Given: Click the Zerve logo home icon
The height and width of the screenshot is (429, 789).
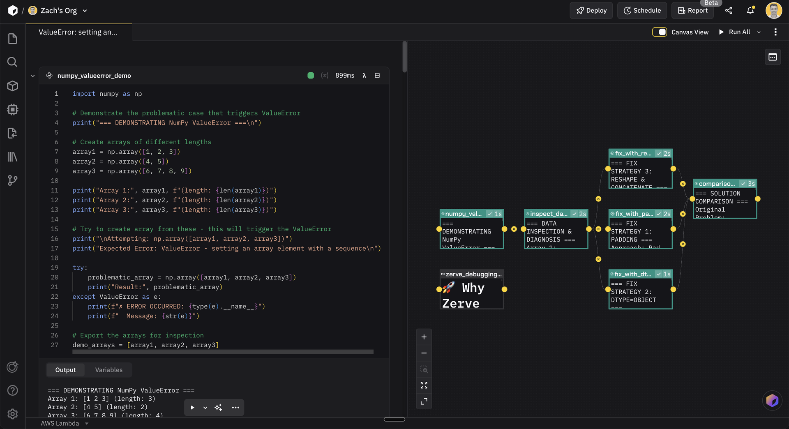Looking at the screenshot, I should tap(13, 11).
